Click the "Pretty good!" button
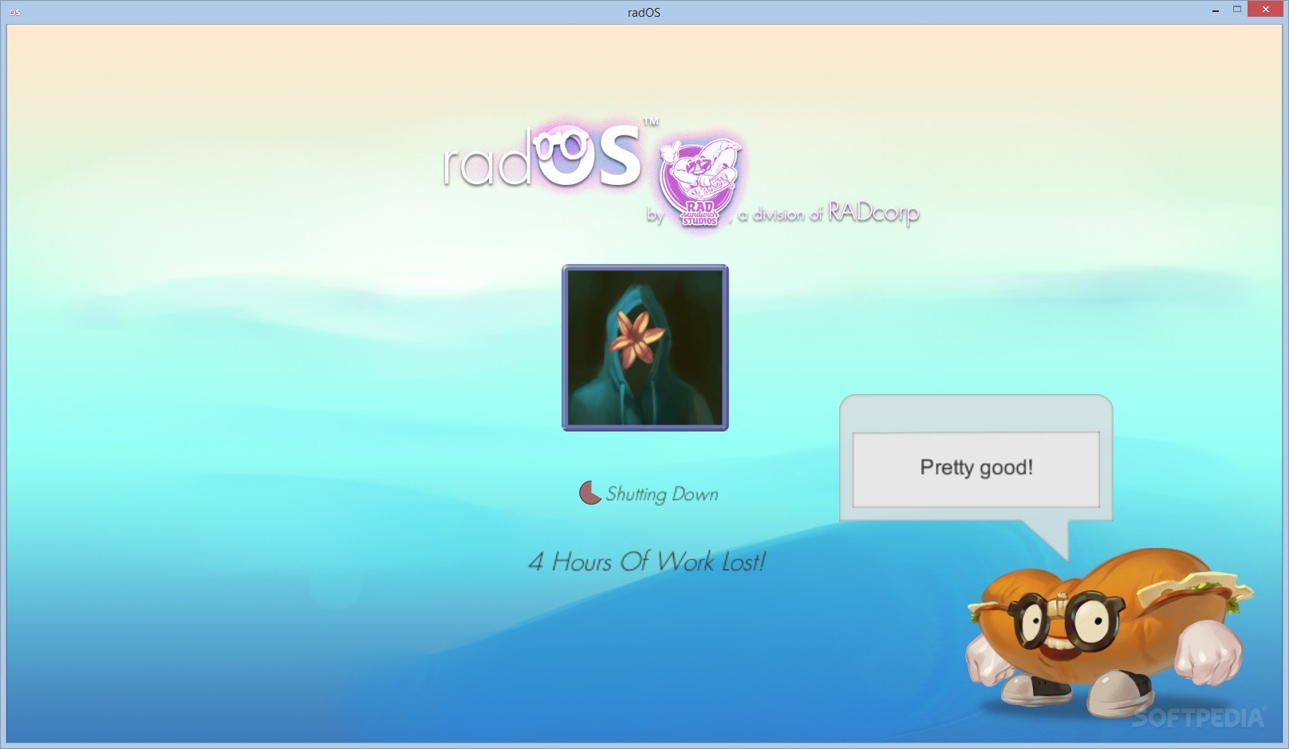 [976, 469]
